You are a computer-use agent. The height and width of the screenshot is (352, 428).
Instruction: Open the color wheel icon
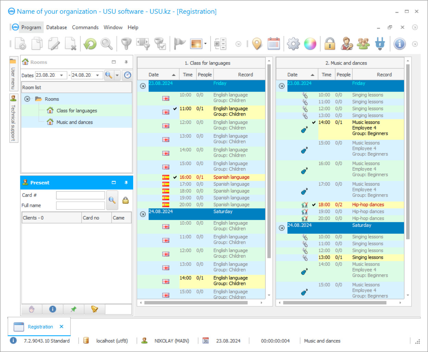tap(310, 44)
